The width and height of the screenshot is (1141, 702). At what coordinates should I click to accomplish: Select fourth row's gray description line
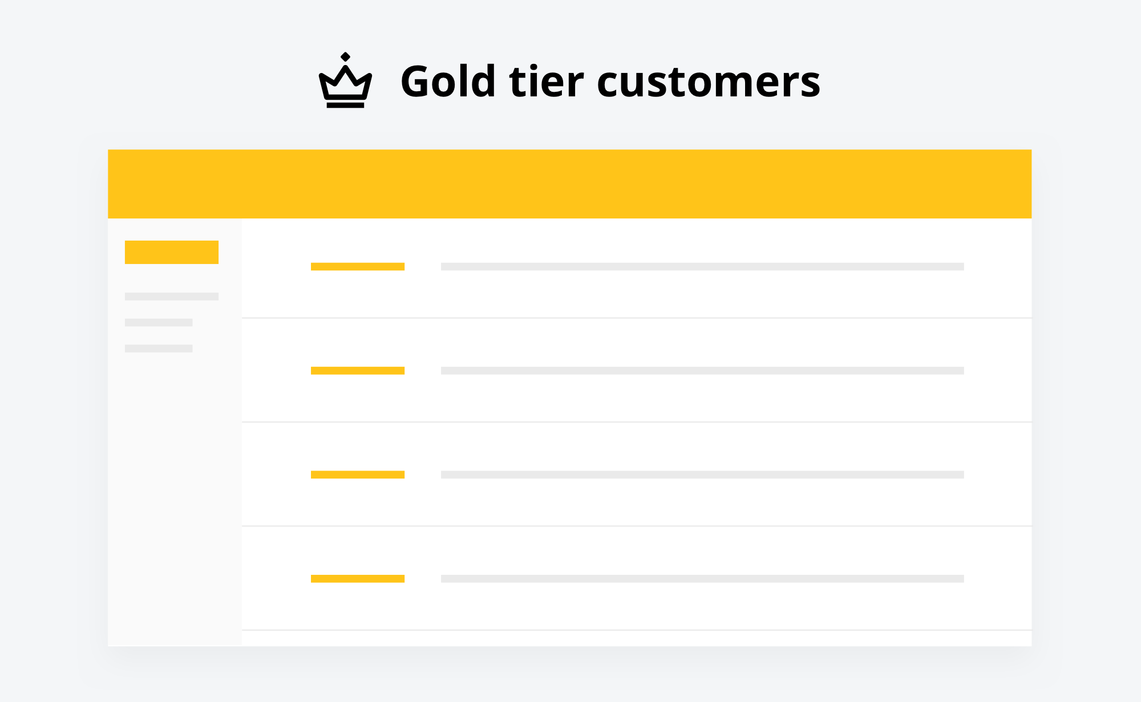pos(702,578)
